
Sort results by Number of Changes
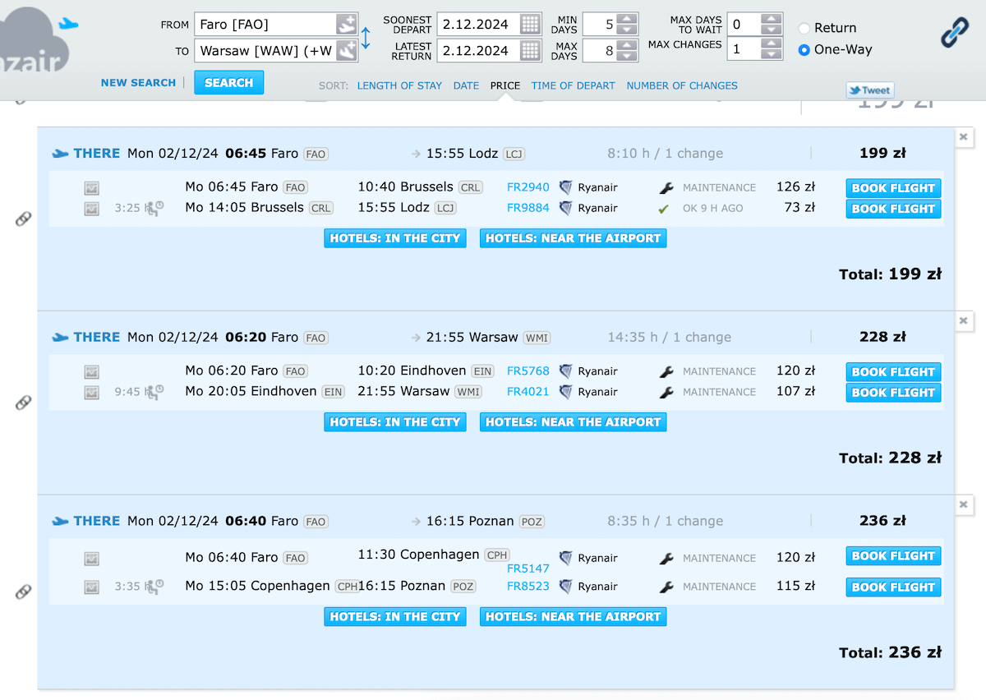(682, 85)
